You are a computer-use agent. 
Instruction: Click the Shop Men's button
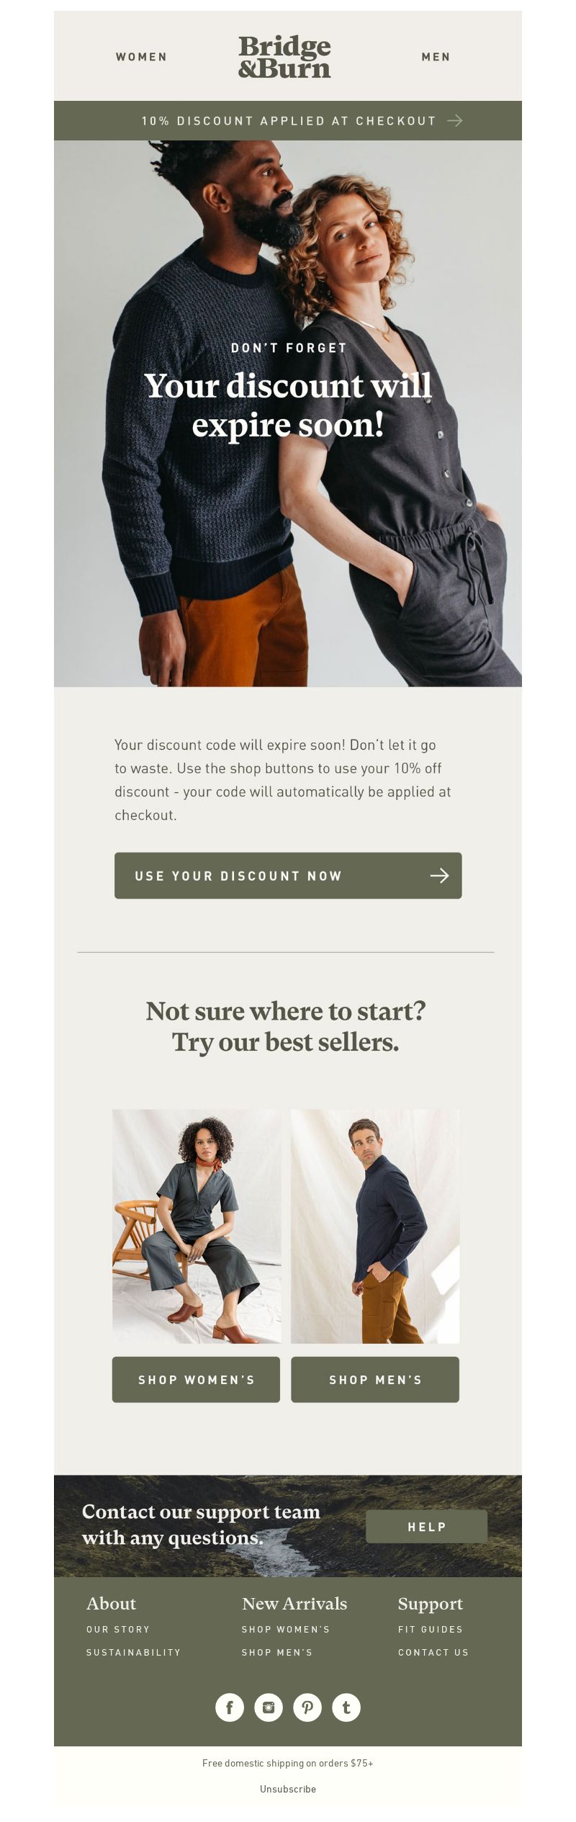pos(375,1379)
